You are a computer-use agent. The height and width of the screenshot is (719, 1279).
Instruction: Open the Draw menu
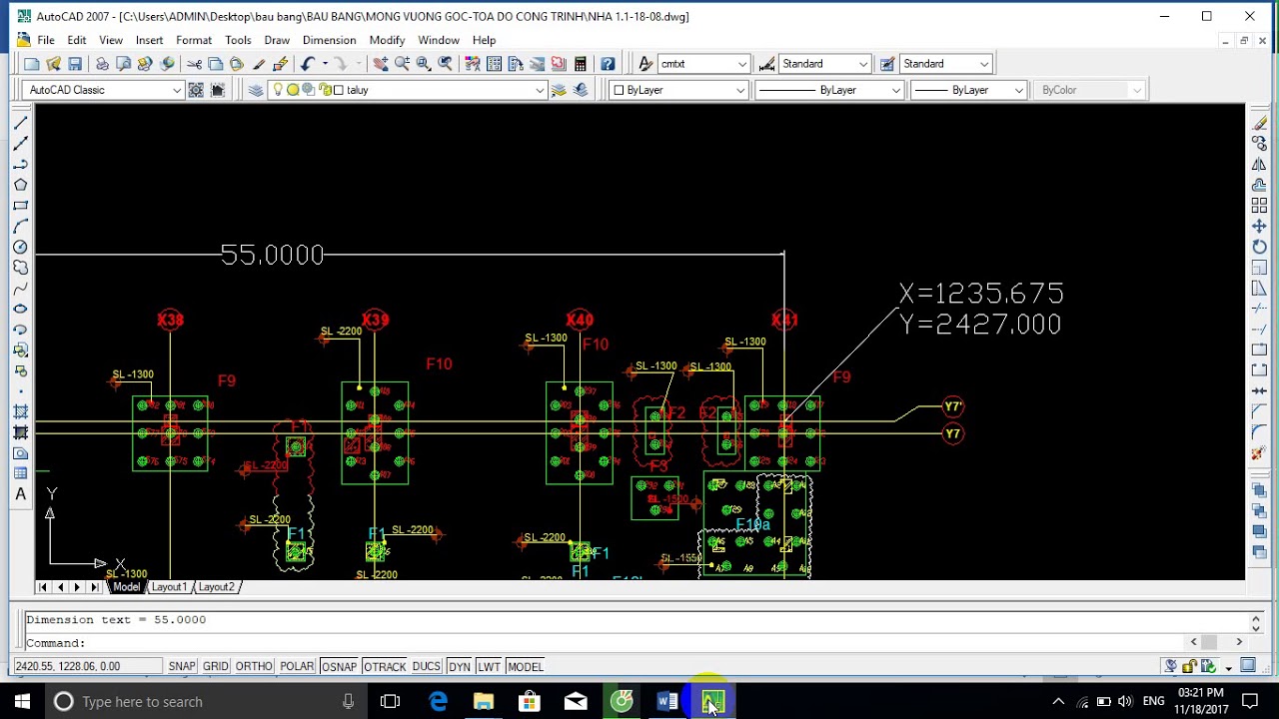[277, 40]
